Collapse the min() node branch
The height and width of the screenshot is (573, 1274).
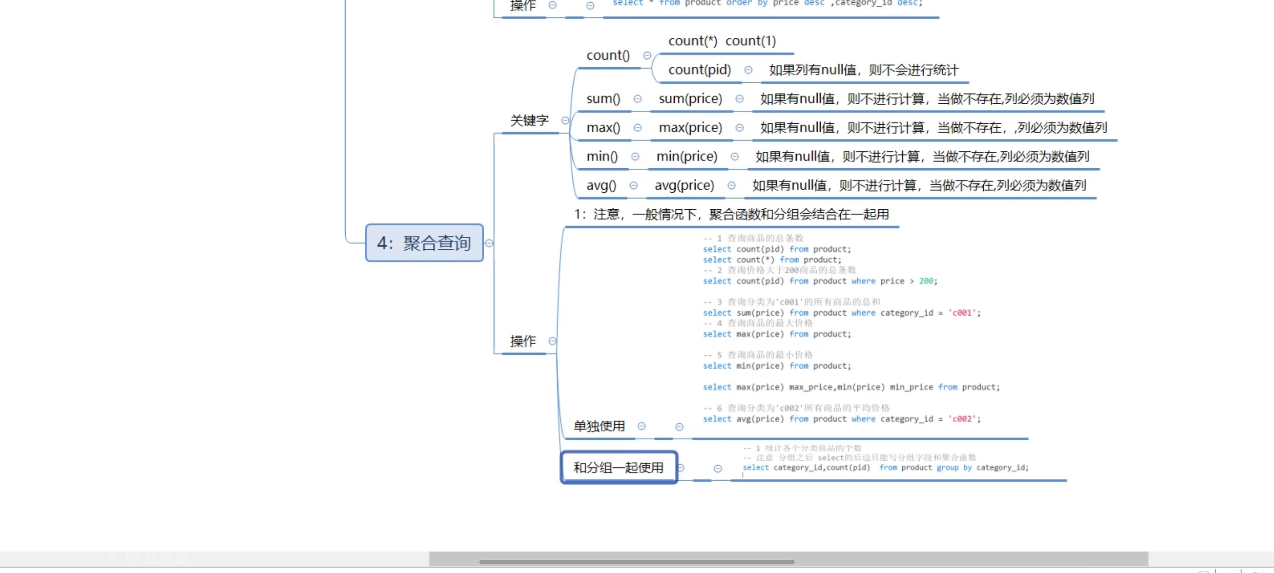635,157
